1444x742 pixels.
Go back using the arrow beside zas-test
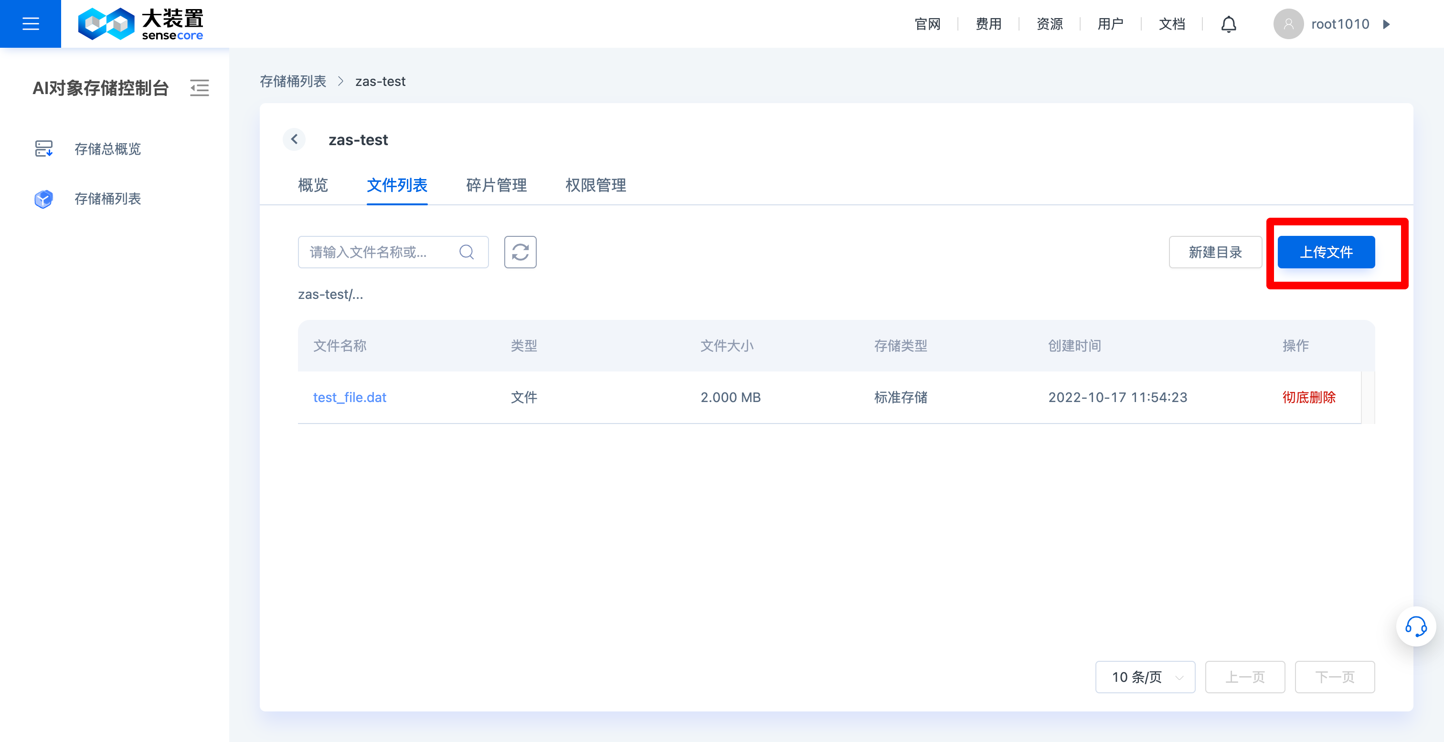(x=294, y=139)
